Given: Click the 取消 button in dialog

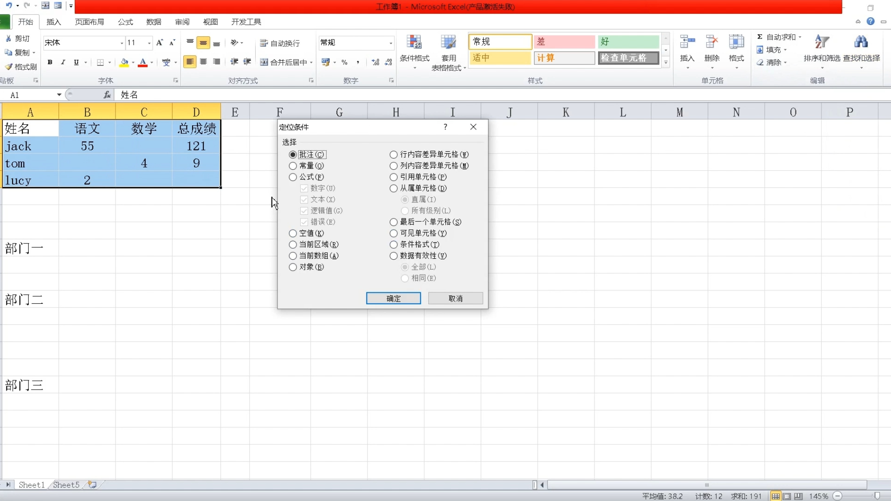Looking at the screenshot, I should coord(455,298).
